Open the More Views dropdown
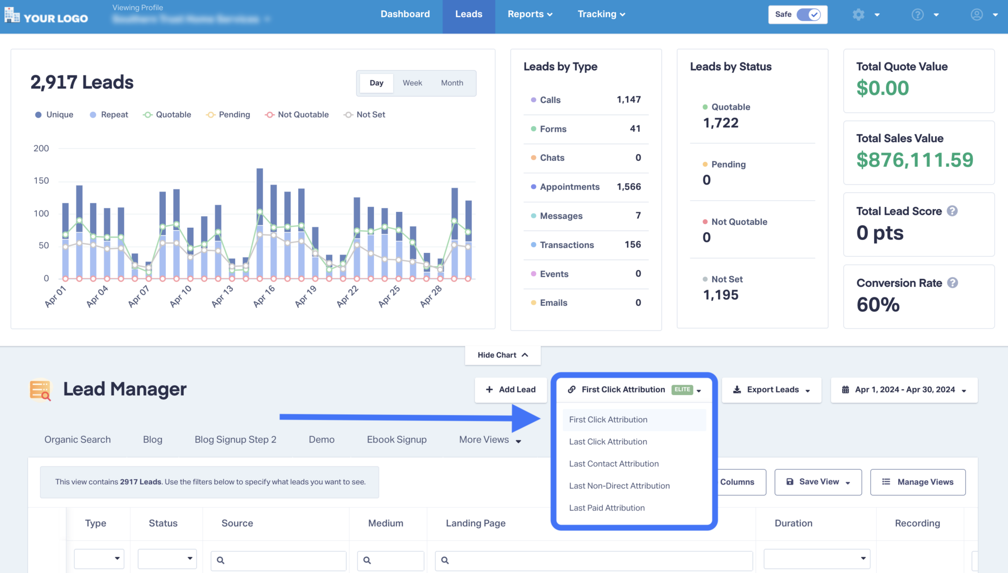Screen dimensions: 1008x573 coord(490,440)
